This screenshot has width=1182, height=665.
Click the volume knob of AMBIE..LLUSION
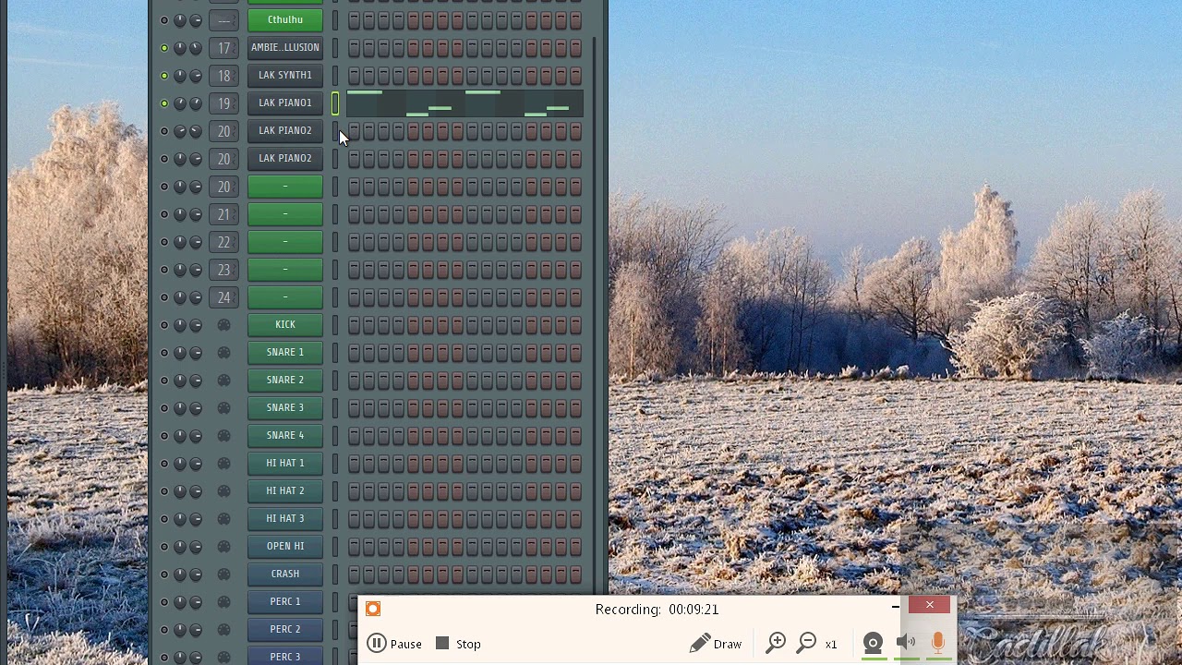(x=196, y=48)
